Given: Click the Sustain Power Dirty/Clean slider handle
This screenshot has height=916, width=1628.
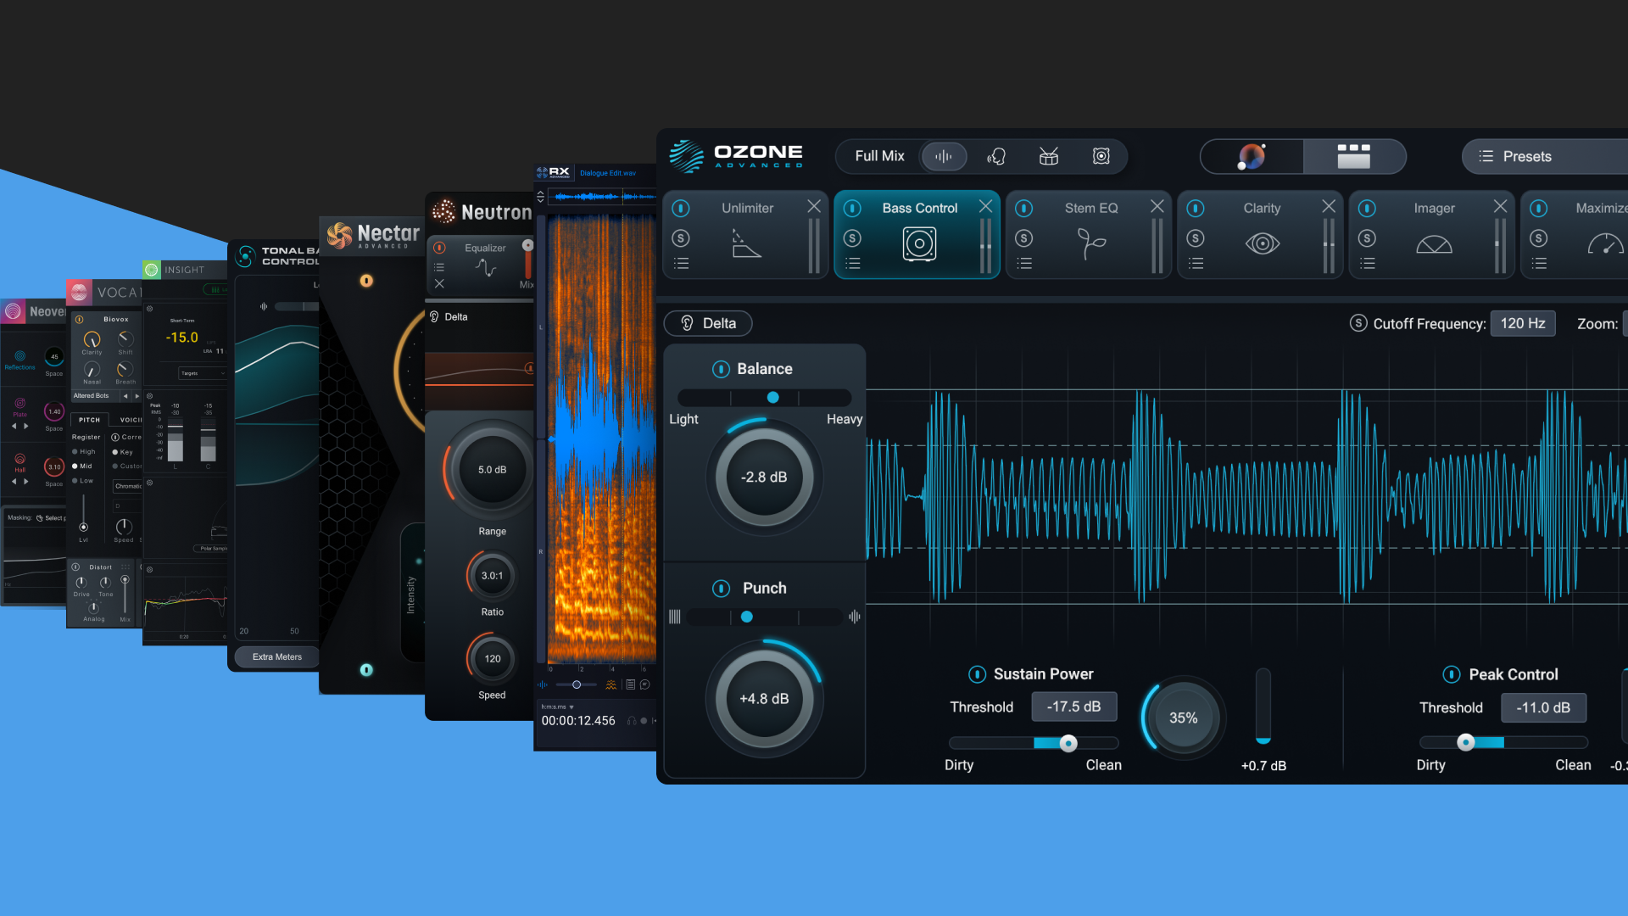Looking at the screenshot, I should pos(1068,744).
